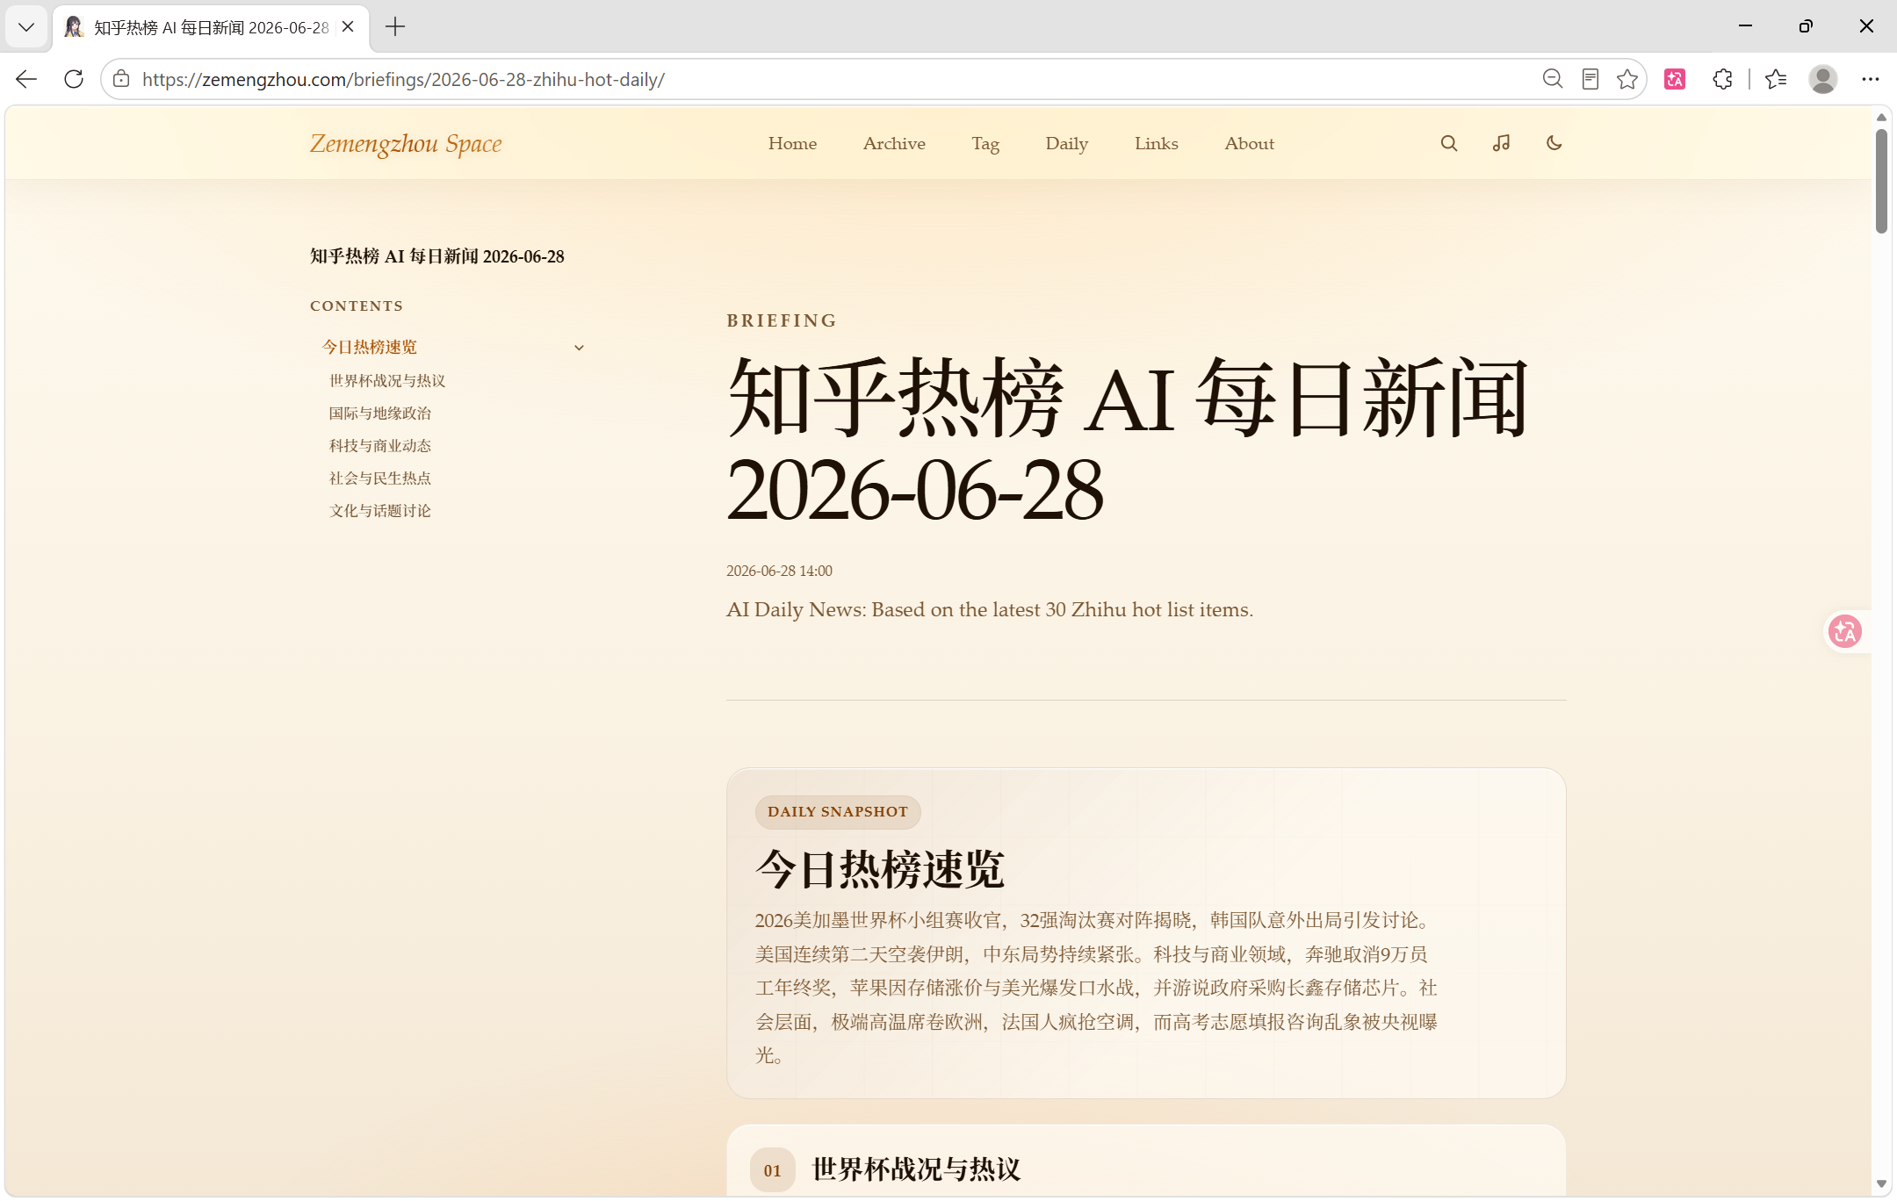Jump to 文化与话题讨论 in contents
This screenshot has width=1897, height=1201.
(380, 511)
